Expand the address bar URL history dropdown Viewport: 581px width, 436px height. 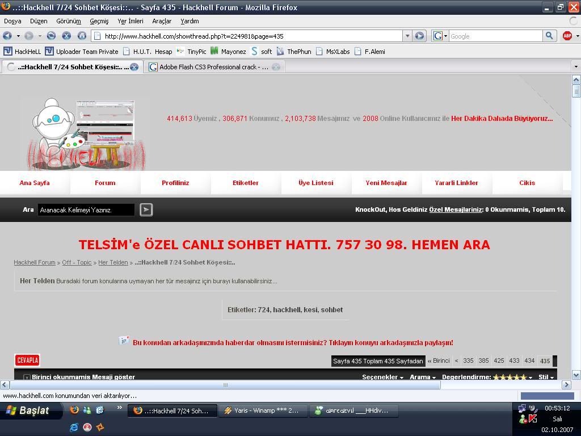(407, 36)
